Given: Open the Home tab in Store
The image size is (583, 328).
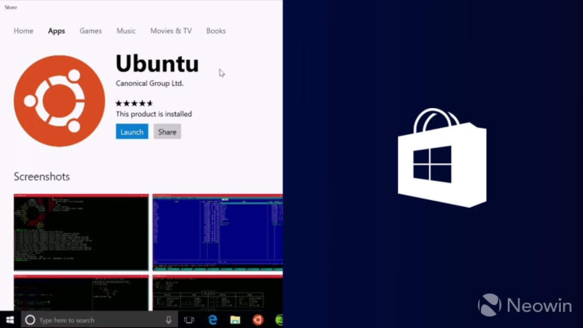Looking at the screenshot, I should pos(23,31).
